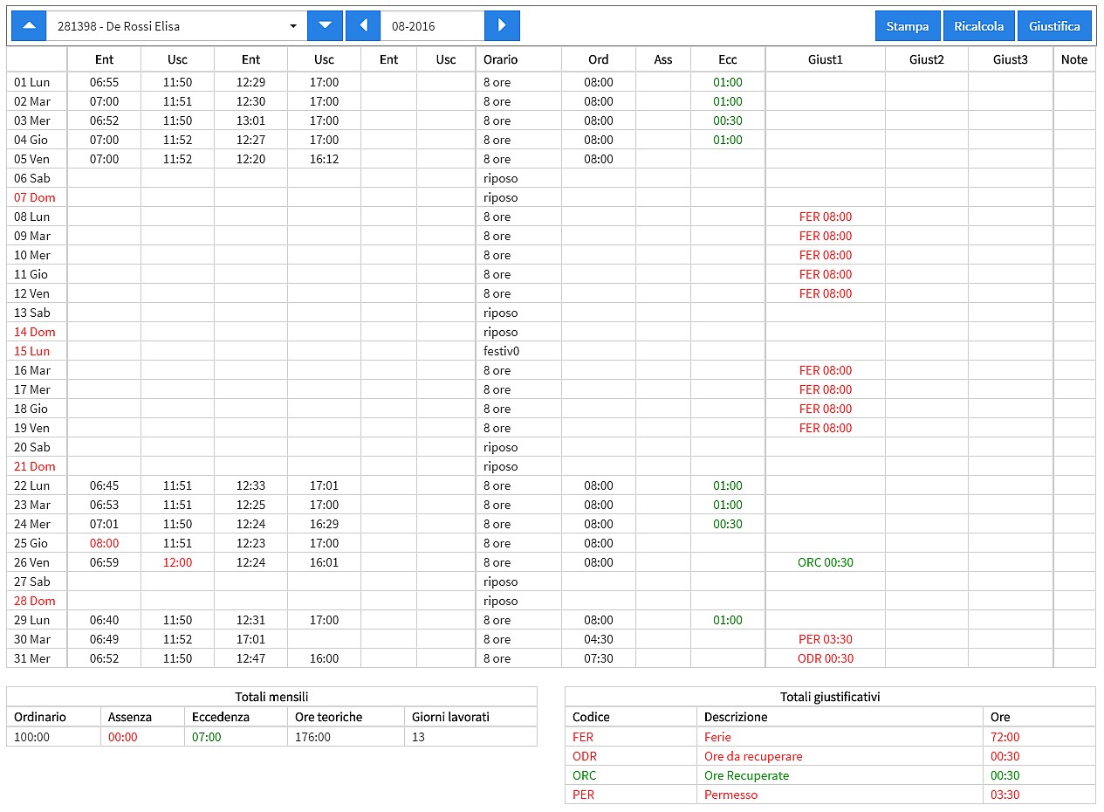Select day row 07 Dom
The image size is (1104, 812).
pyautogui.click(x=551, y=197)
